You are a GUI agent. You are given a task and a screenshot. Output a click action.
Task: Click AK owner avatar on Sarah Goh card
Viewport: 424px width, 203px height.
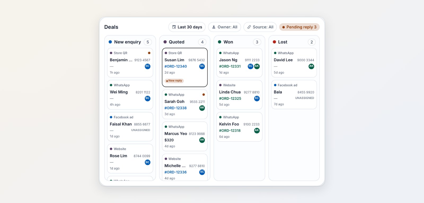pos(202,108)
